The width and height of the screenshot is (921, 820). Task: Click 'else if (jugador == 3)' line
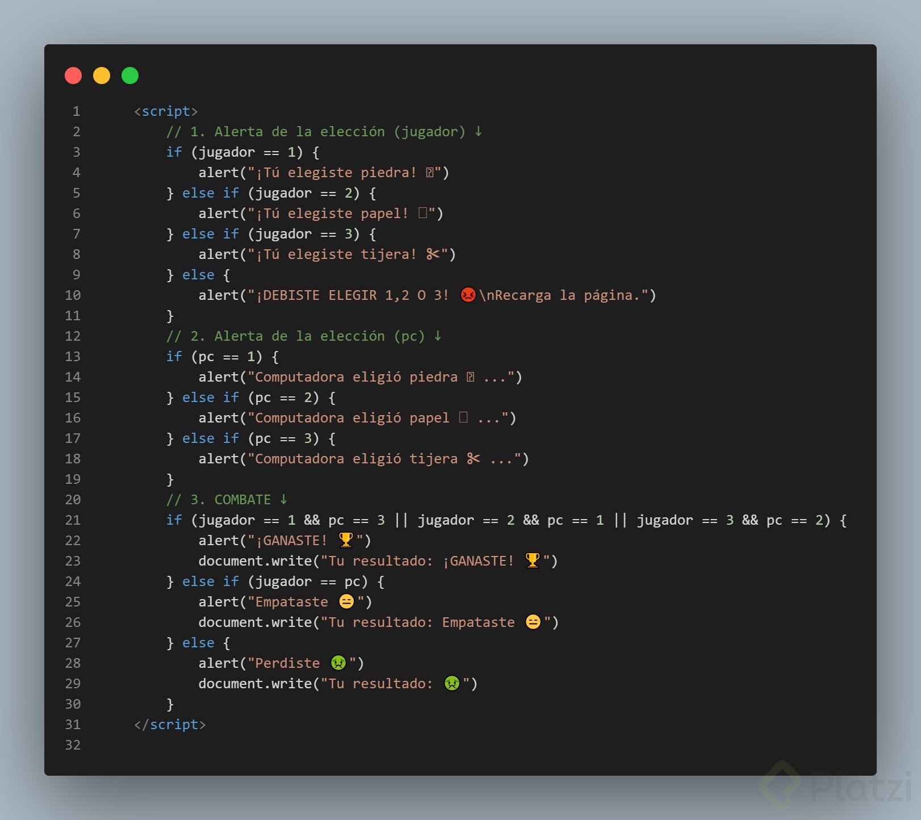(x=271, y=234)
